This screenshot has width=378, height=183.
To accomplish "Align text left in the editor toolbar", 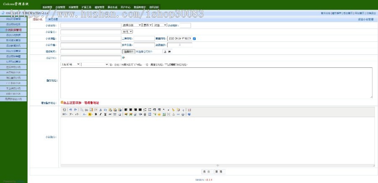I will [126, 109].
